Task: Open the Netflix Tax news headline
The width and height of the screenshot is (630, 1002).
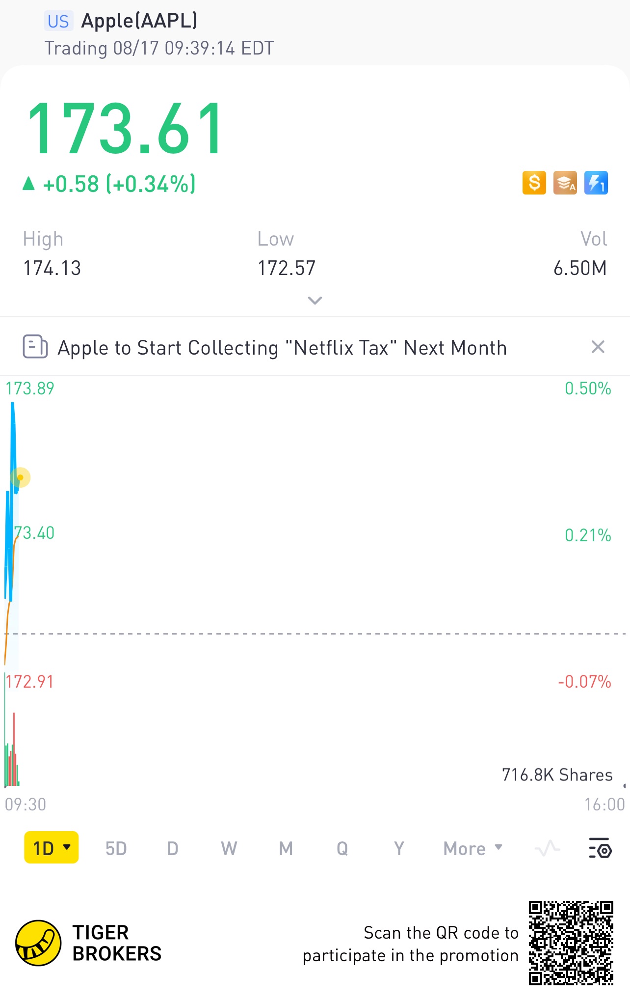Action: pos(282,348)
